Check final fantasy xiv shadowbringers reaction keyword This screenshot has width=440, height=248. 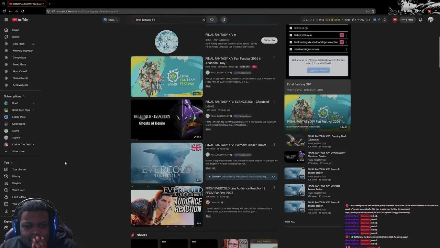[291, 42]
